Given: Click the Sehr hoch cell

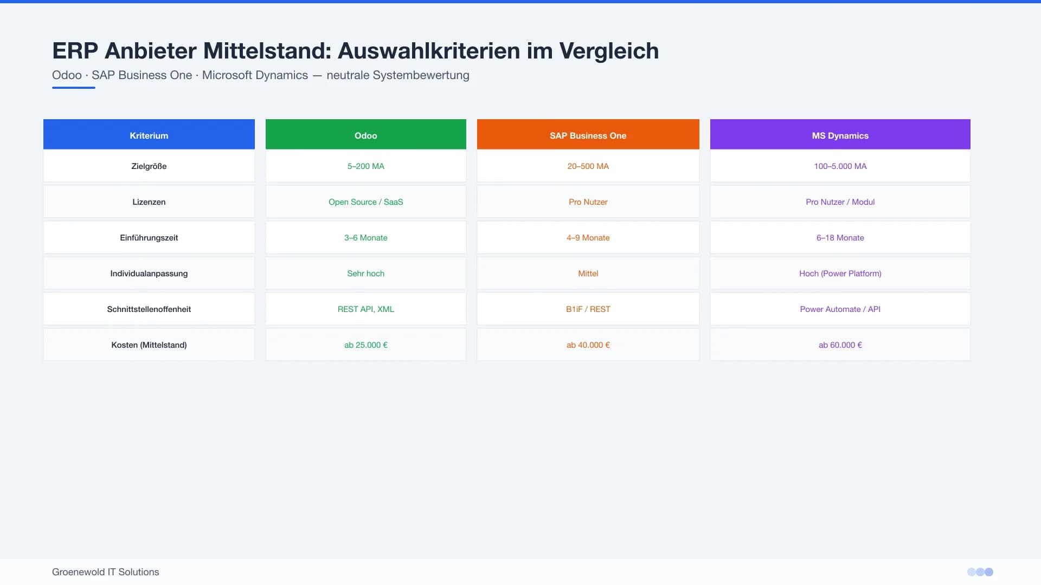Looking at the screenshot, I should coord(366,273).
